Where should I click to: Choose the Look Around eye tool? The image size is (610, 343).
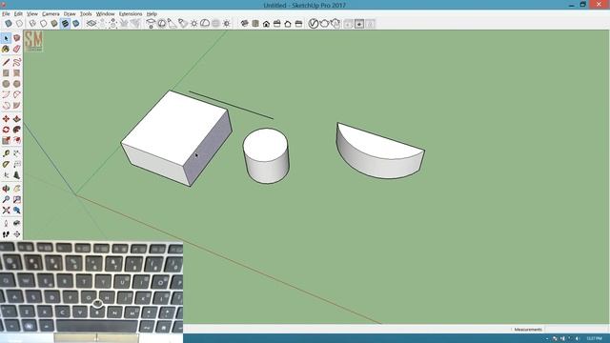click(17, 223)
